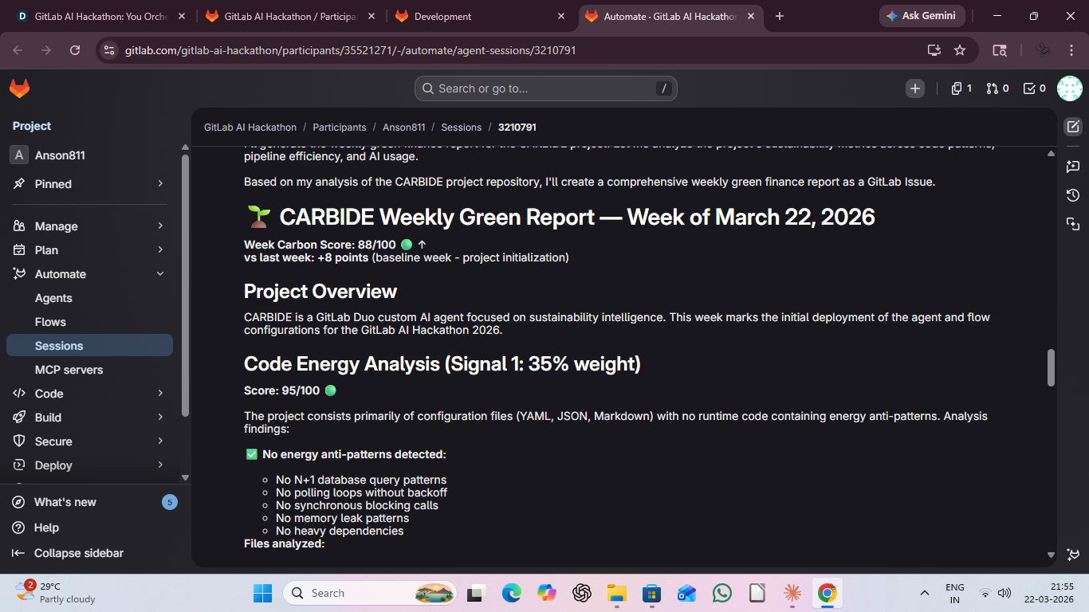Go to GitLab AI Hackathon breadcrumb

(250, 127)
